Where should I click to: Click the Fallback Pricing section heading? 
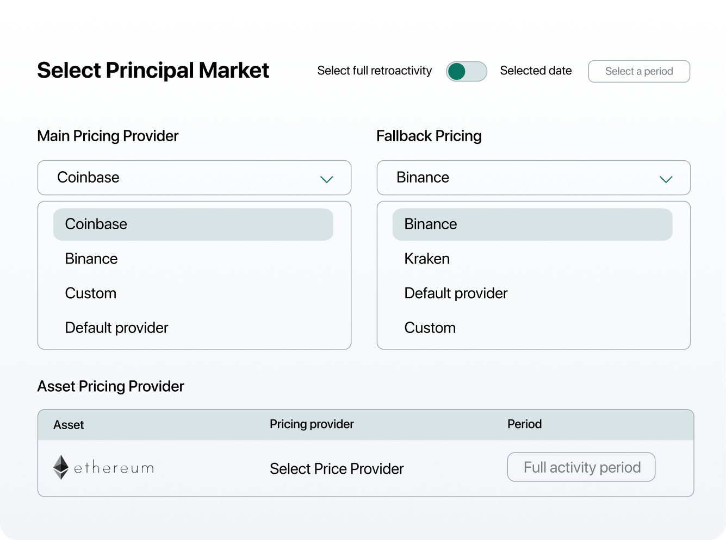[429, 136]
